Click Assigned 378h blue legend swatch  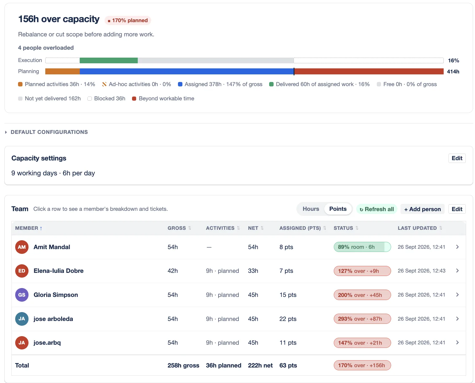point(180,84)
